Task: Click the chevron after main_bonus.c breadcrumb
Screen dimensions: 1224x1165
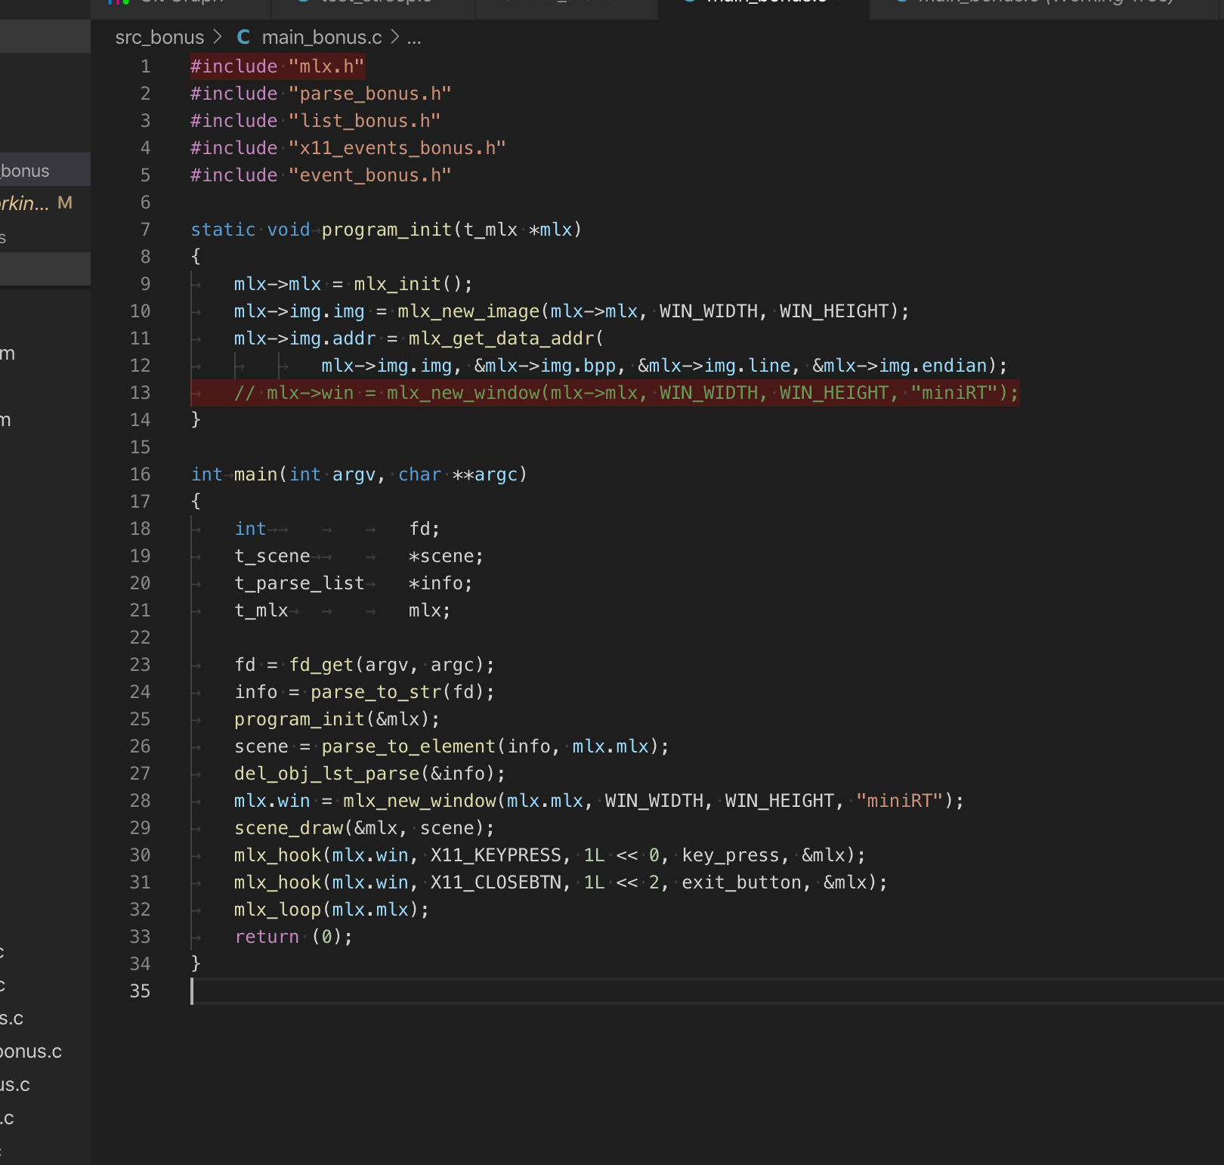Action: [396, 36]
